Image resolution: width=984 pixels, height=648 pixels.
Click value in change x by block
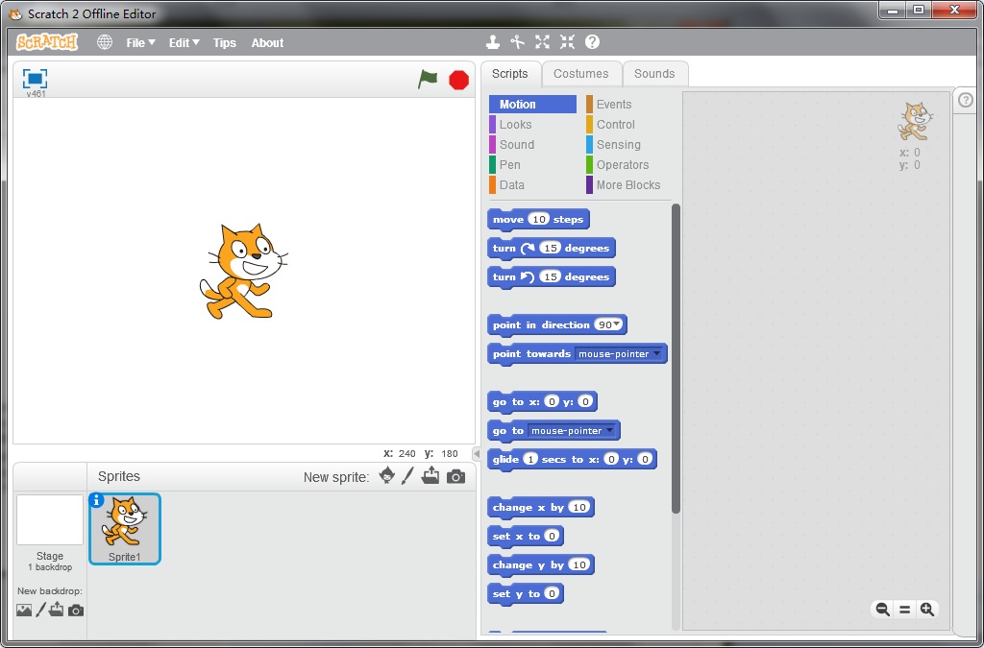(579, 507)
